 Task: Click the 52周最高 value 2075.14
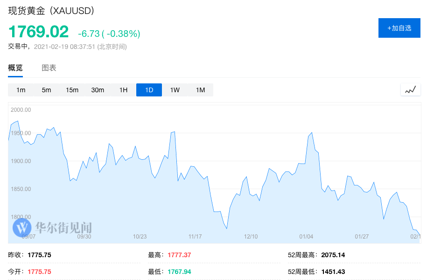(333, 255)
